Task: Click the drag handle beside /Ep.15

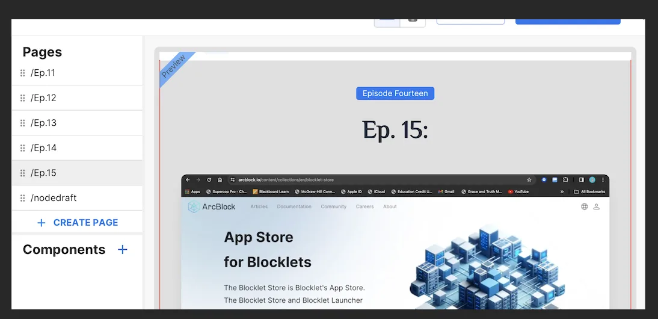Action: click(x=23, y=173)
